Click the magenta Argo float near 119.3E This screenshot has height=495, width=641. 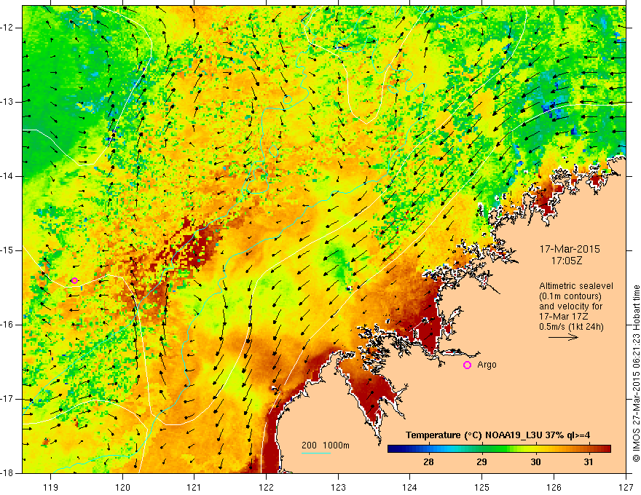coord(74,280)
